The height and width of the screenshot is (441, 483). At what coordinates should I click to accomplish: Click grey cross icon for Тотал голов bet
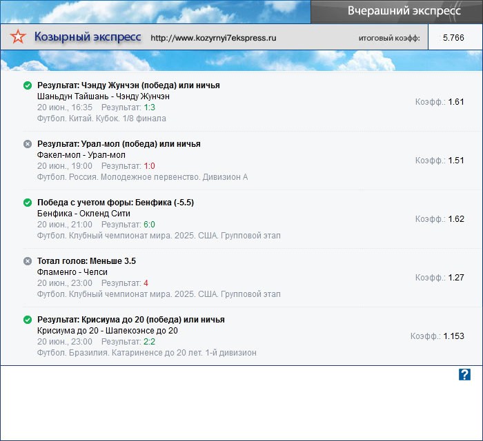tap(28, 261)
